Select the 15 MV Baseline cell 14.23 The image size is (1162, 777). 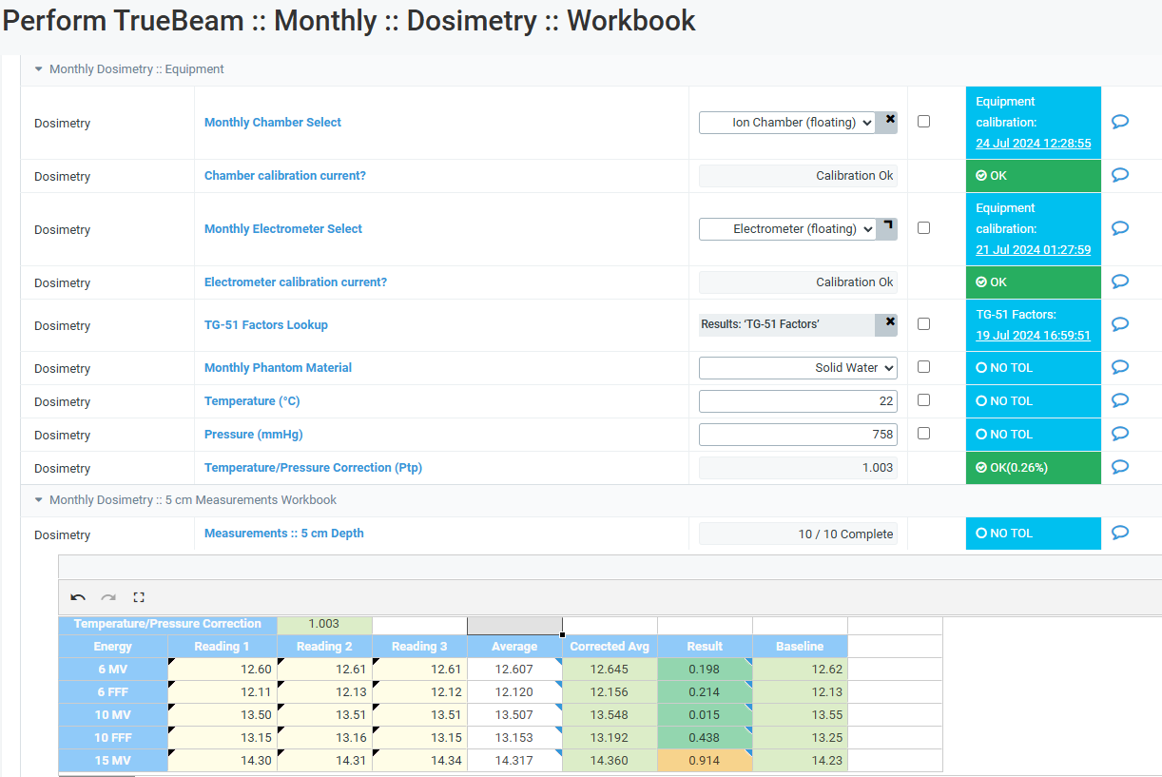tap(800, 760)
